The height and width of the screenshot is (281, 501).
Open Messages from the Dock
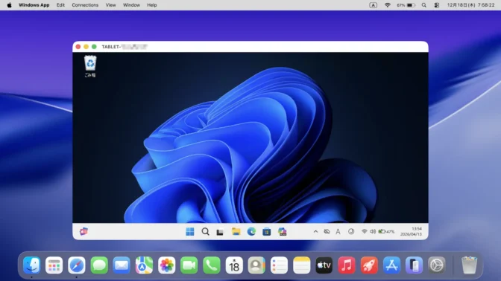[99, 265]
